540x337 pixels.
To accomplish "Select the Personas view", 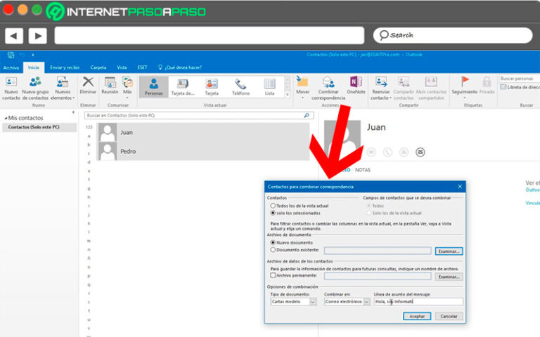I will tap(153, 86).
